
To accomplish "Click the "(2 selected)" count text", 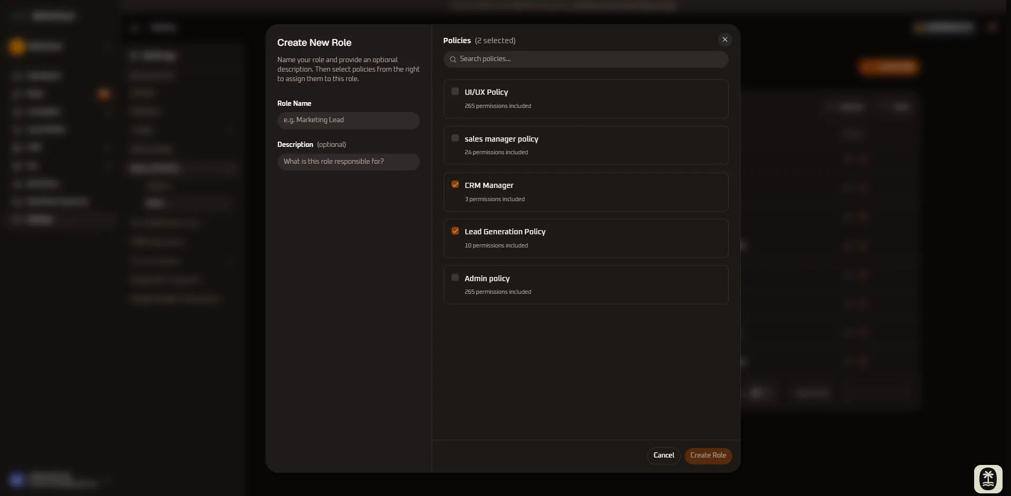I will click(495, 41).
